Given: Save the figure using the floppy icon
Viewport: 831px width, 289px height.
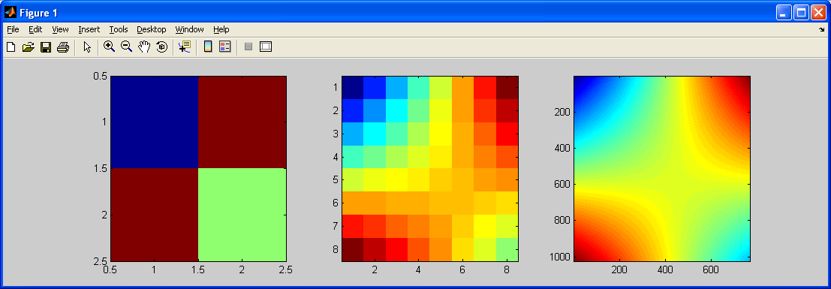Looking at the screenshot, I should coord(46,47).
